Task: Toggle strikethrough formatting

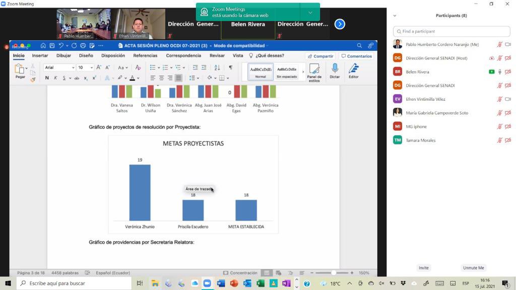Action: [x=77, y=78]
